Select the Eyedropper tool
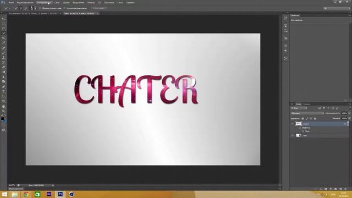Viewport: 352px width, 198px height. (x=3, y=43)
